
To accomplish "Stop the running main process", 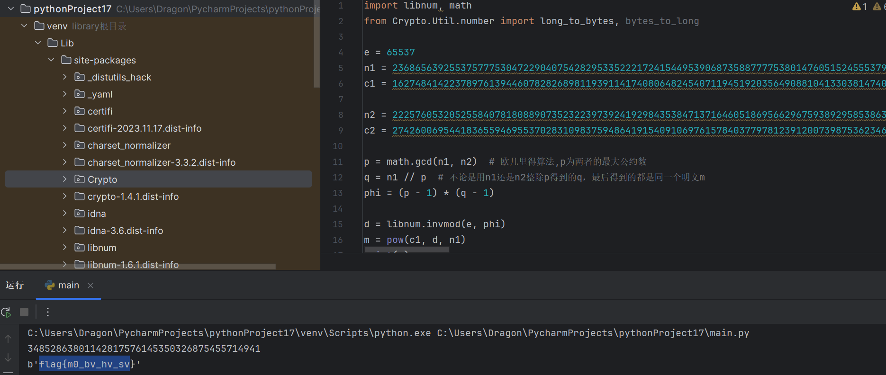I will coord(24,312).
